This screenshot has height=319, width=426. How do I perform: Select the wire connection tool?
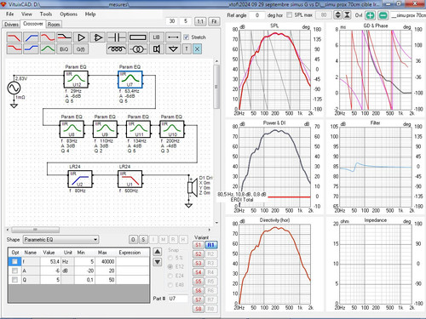tap(173, 37)
